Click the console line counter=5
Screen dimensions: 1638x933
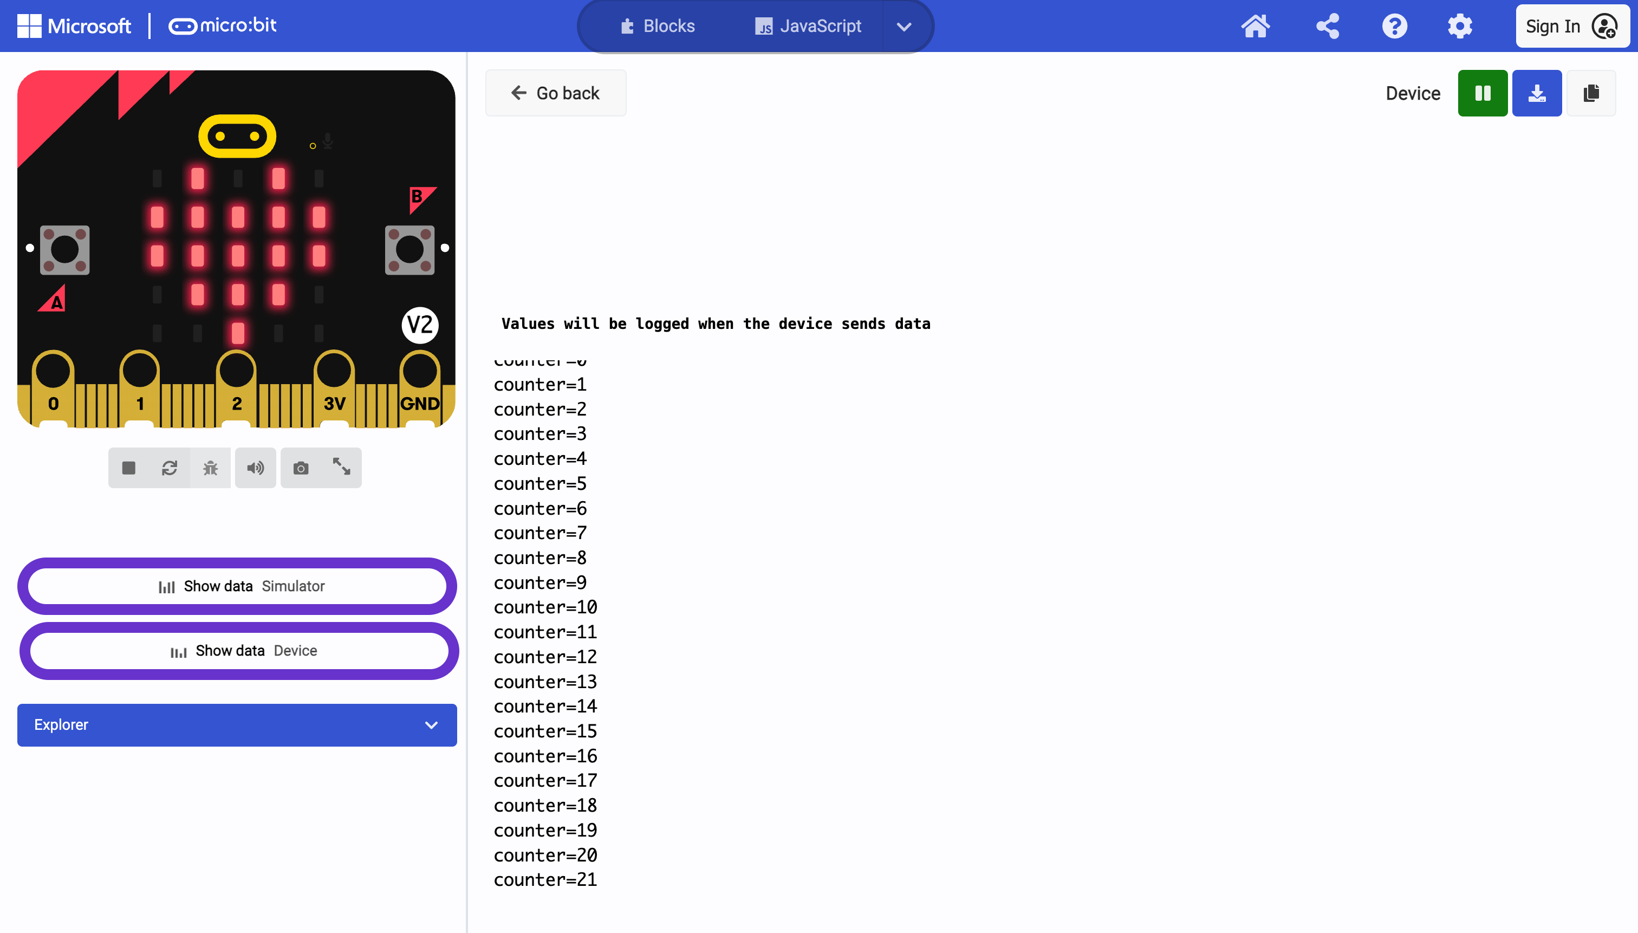coord(540,483)
